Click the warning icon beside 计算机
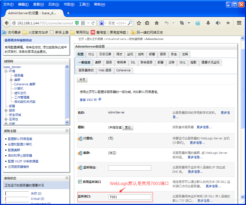 coord(80,139)
